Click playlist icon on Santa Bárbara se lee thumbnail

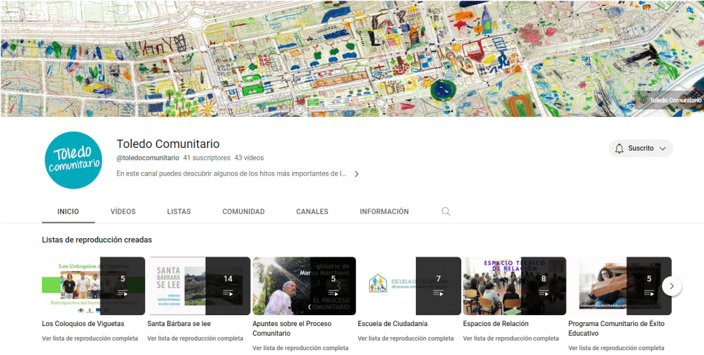[228, 294]
